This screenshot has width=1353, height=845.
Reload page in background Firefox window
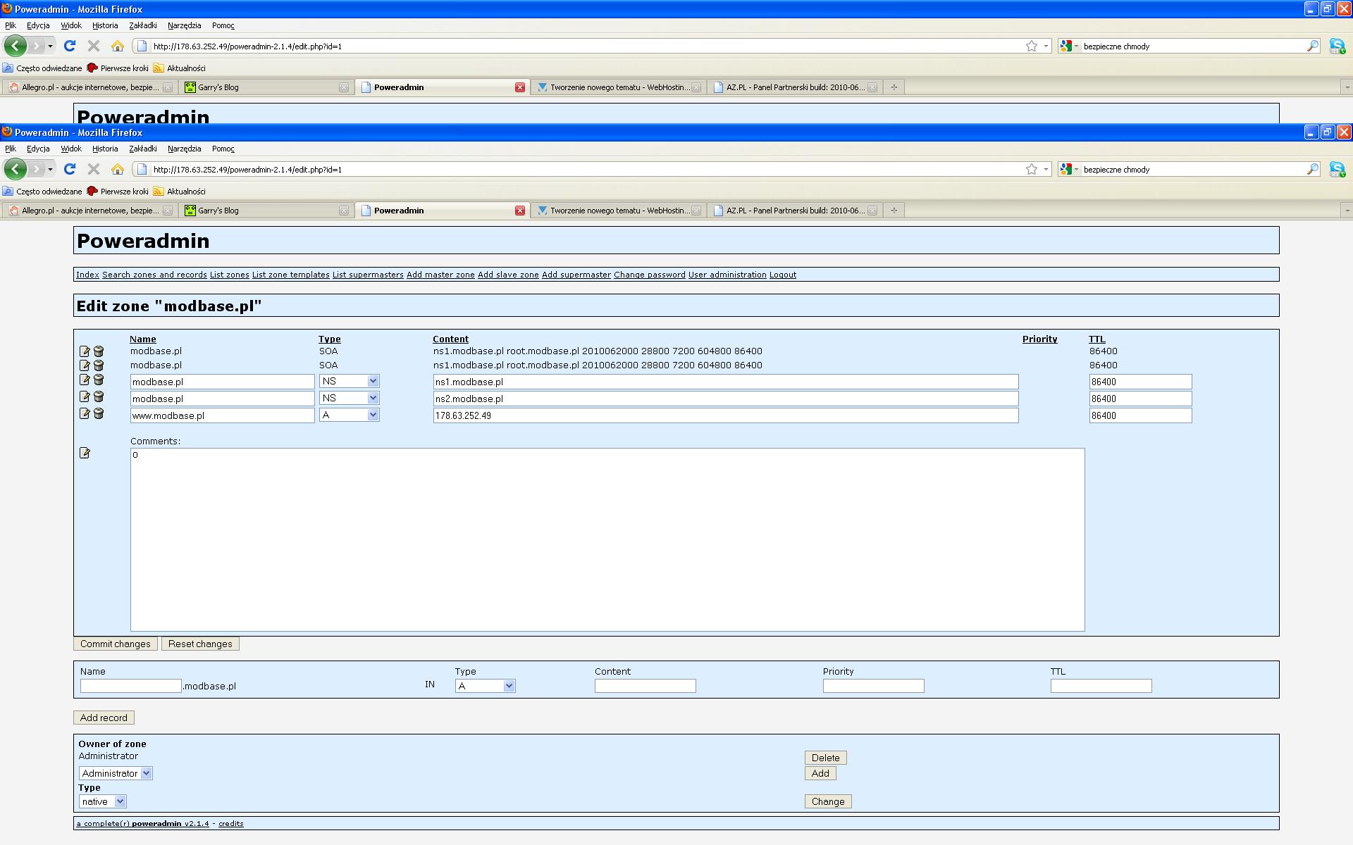tap(69, 46)
